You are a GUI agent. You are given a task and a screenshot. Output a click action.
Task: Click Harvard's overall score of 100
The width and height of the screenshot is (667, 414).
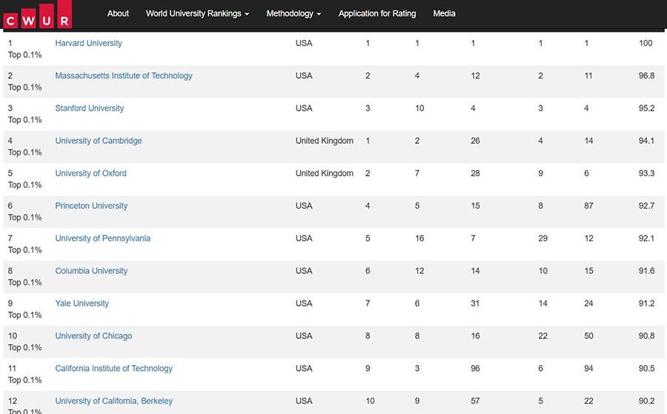(x=646, y=43)
